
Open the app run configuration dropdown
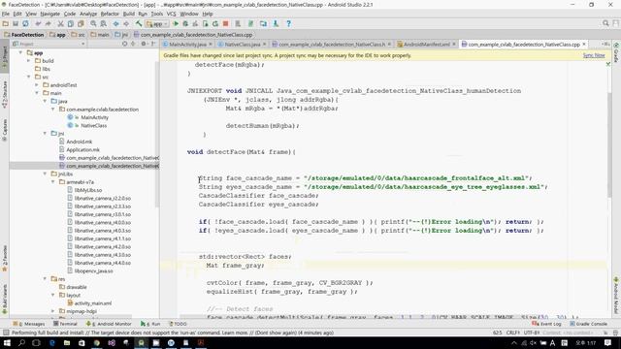[157, 23]
